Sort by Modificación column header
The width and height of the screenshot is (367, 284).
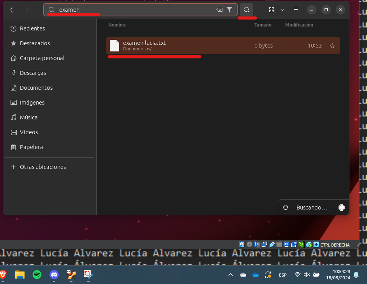[299, 25]
